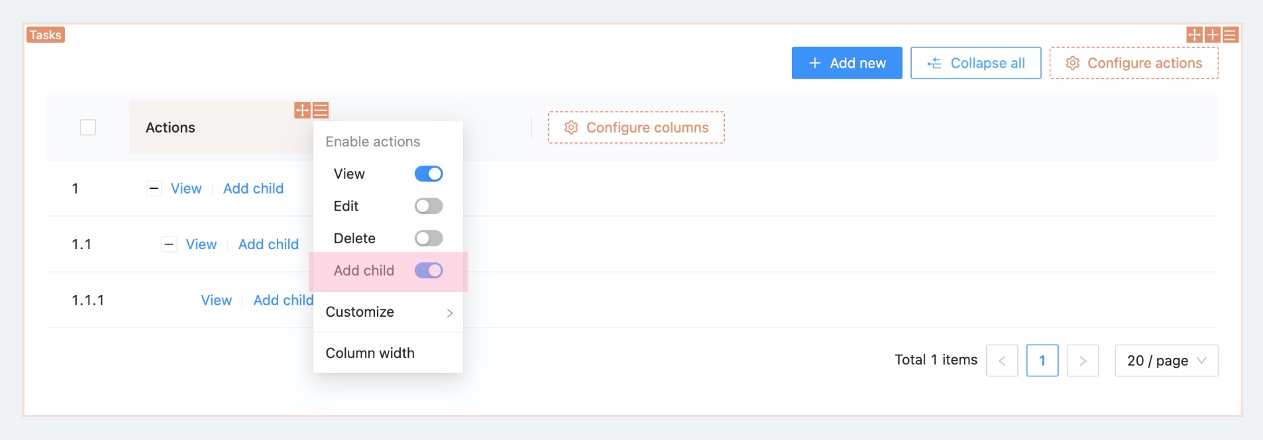Viewport: 1263px width, 440px height.
Task: Click the Actions column drag handle icon
Action: tap(303, 110)
